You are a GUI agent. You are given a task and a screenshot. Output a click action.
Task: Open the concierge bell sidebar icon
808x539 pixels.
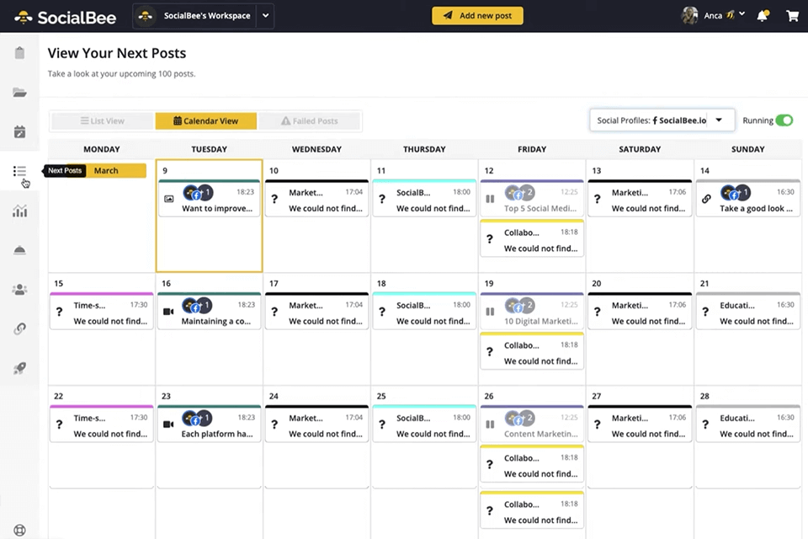tap(19, 250)
